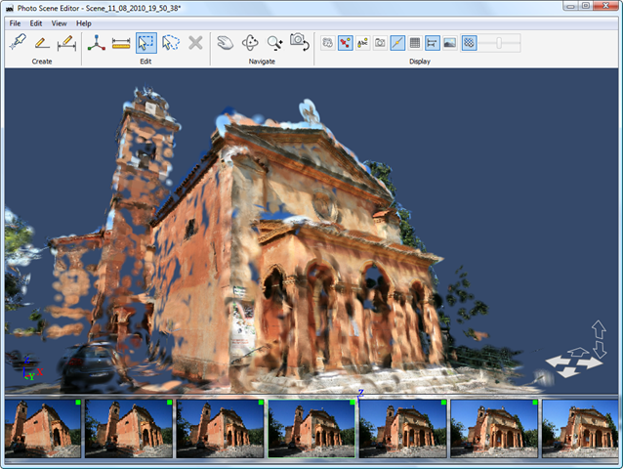Toggle the camera display button in Display group

(x=380, y=43)
